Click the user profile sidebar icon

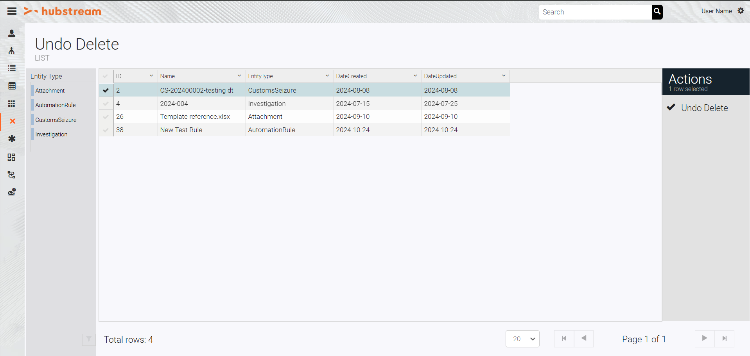(12, 33)
